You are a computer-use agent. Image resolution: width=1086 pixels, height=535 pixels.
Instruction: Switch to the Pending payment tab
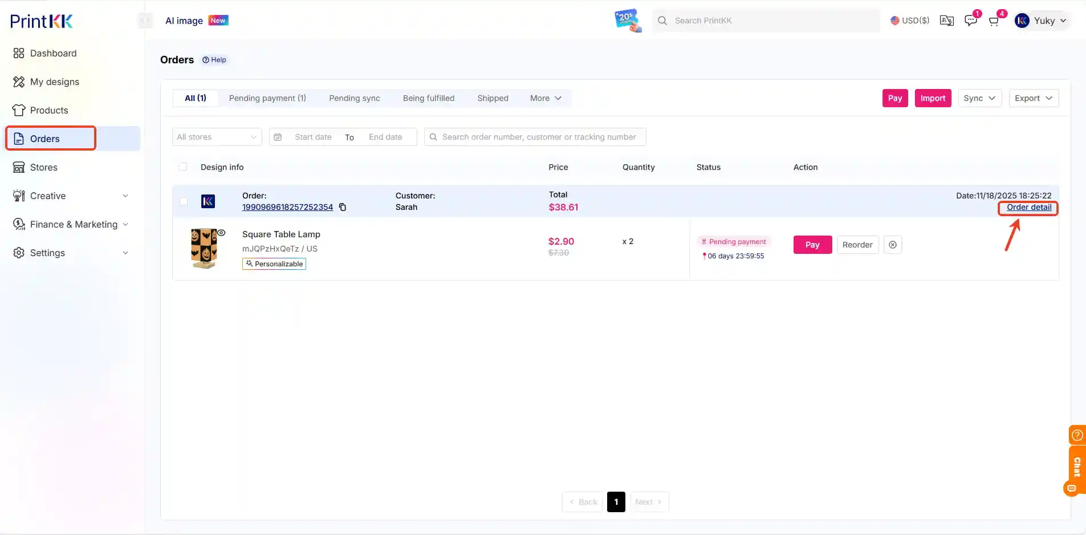(268, 98)
